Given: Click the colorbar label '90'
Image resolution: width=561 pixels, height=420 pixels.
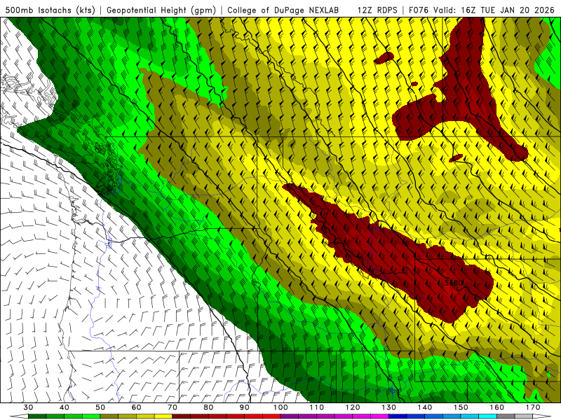Looking at the screenshot, I should pyautogui.click(x=245, y=407).
